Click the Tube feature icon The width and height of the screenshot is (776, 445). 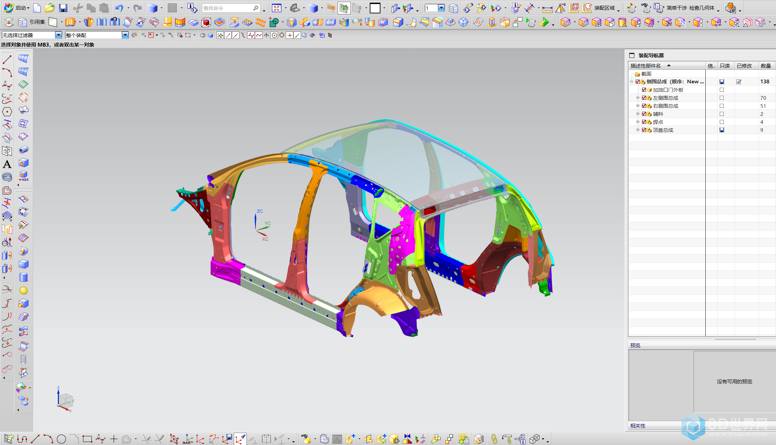[x=23, y=150]
